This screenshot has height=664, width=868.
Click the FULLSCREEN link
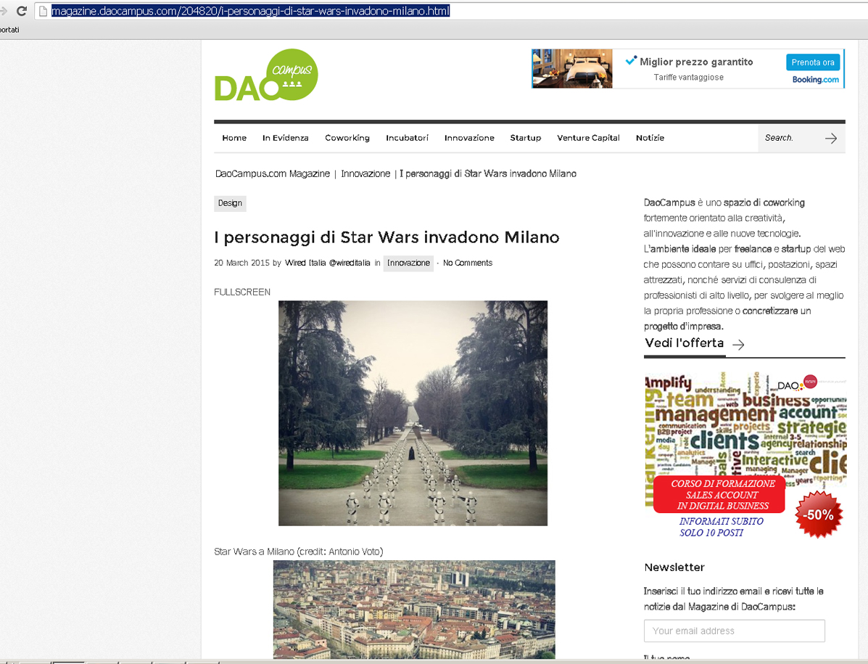tap(242, 292)
